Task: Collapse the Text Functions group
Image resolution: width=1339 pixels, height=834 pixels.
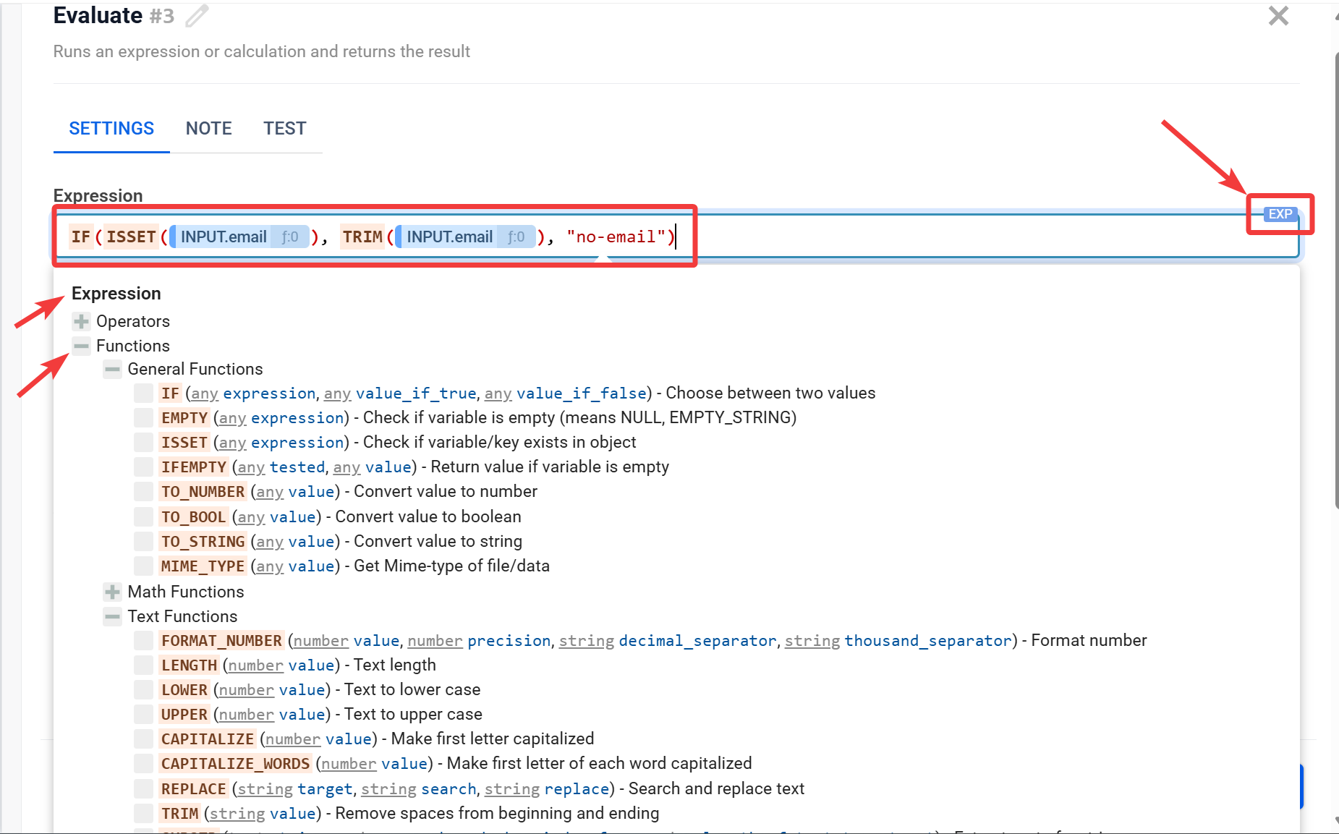Action: 113,617
